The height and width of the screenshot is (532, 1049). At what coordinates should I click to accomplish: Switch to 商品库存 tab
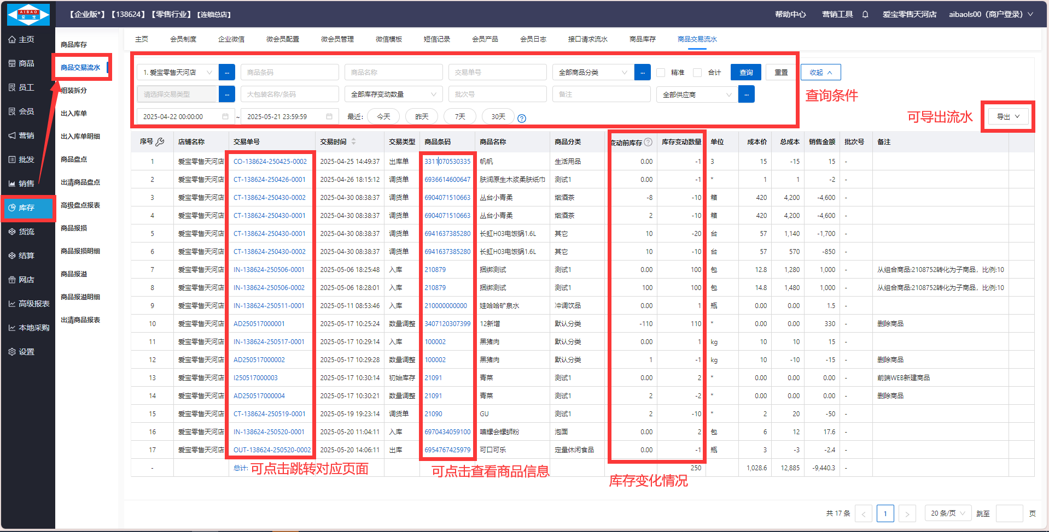pos(643,39)
